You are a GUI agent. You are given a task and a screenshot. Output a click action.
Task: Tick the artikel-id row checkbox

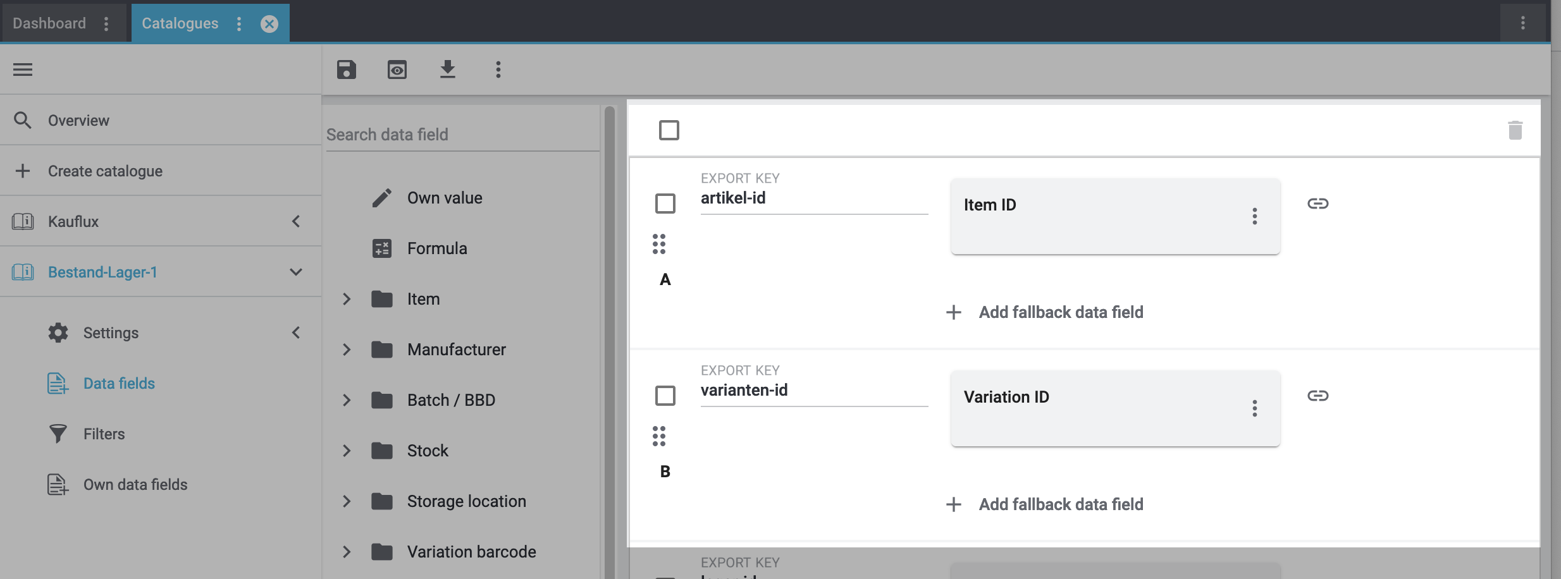coord(665,204)
